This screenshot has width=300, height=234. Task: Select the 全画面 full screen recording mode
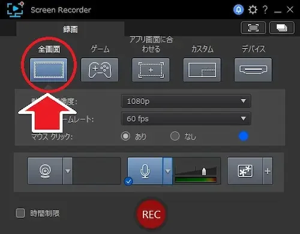[x=49, y=70]
